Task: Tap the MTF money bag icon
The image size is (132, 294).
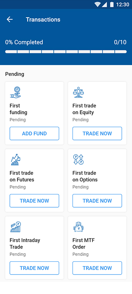Action: (78, 227)
